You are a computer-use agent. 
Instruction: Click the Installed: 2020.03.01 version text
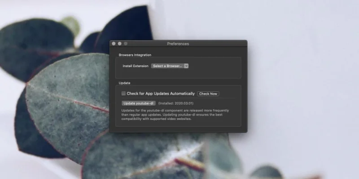point(176,103)
